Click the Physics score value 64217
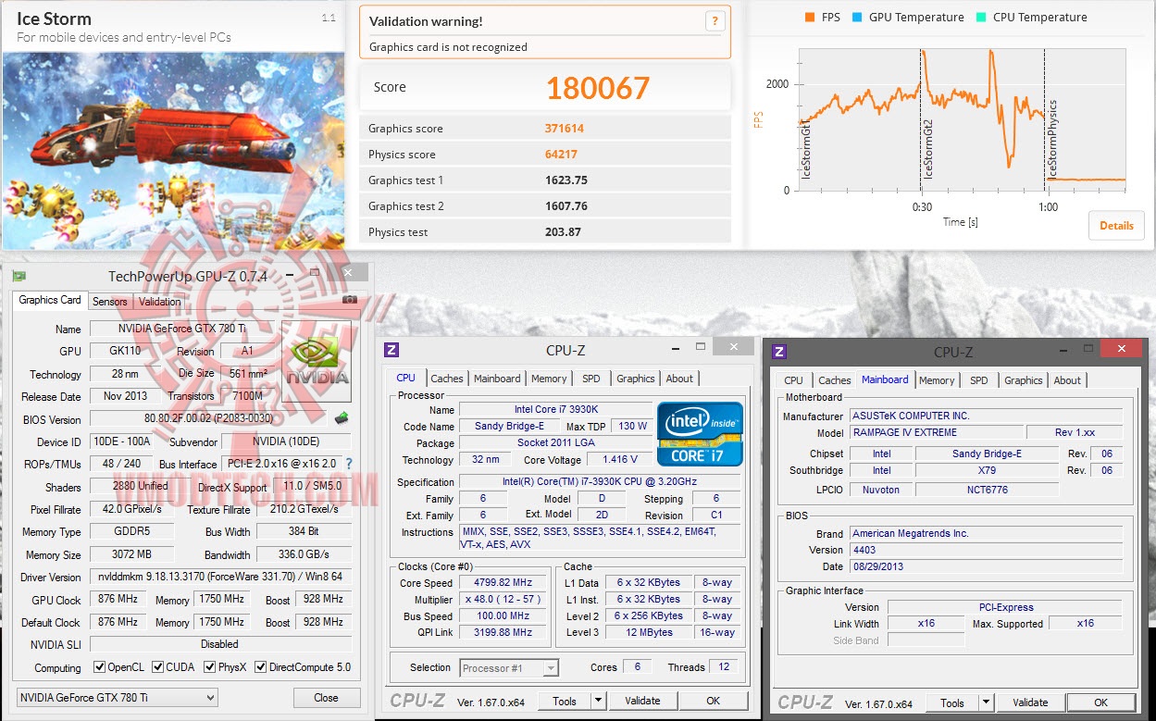Viewport: 1156px width, 721px height. click(x=562, y=155)
